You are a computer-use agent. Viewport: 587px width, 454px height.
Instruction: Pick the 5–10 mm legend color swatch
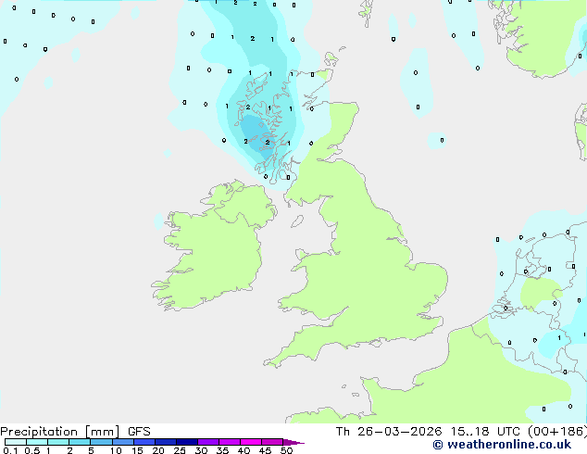[102, 442]
